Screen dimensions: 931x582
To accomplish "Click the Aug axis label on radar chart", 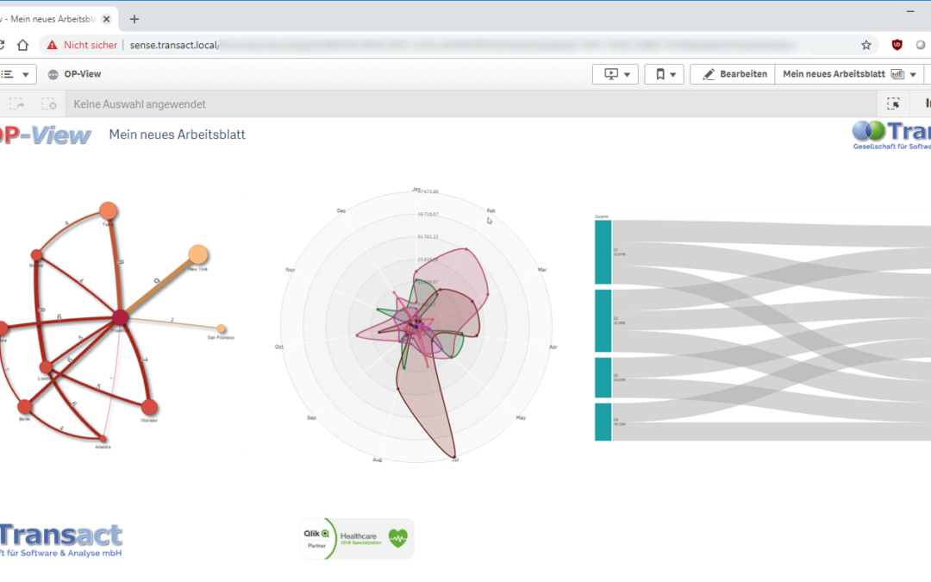I will click(x=377, y=460).
